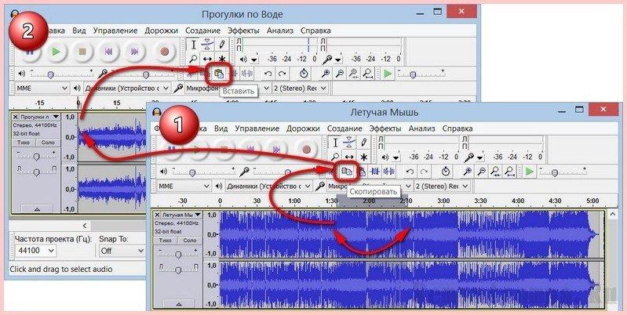
Task: Click the Copy icon in Летучая Мышь
Action: coord(347,172)
